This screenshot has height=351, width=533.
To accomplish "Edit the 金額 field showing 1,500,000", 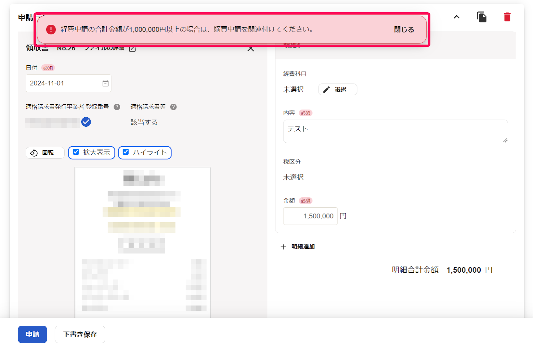I will click(310, 216).
